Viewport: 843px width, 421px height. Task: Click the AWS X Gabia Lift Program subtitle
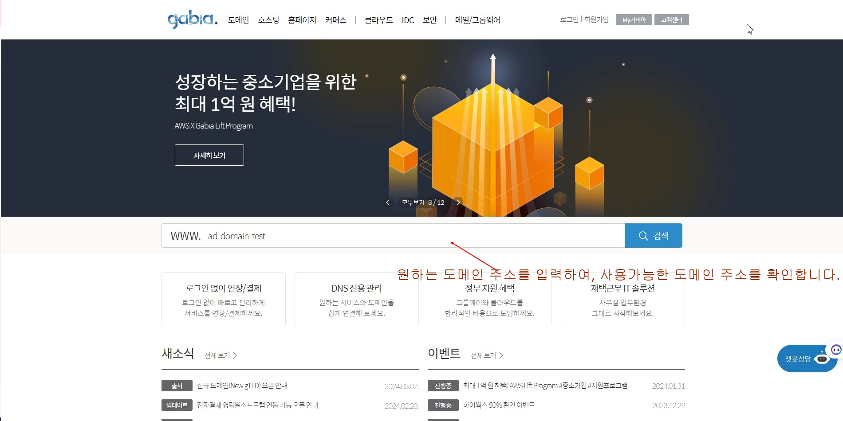[x=213, y=126]
